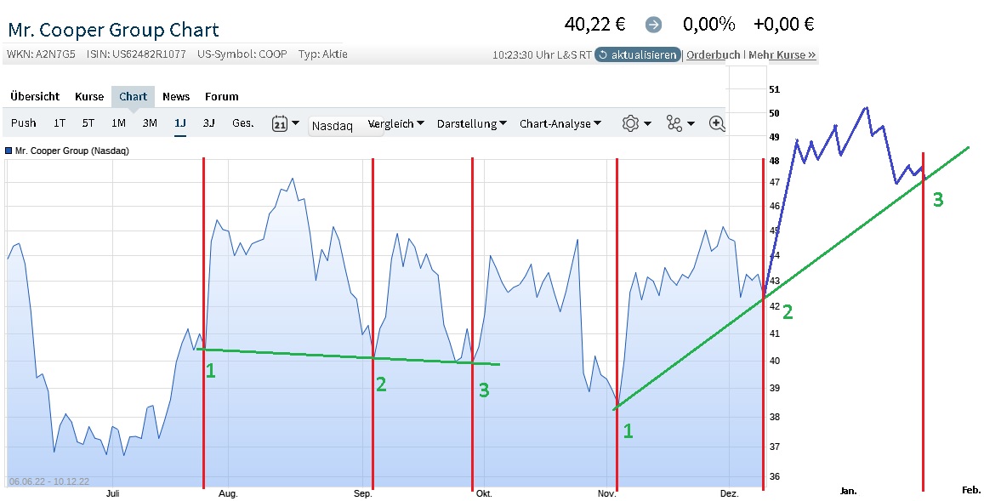
Task: Select the 1T time range
Action: (60, 123)
